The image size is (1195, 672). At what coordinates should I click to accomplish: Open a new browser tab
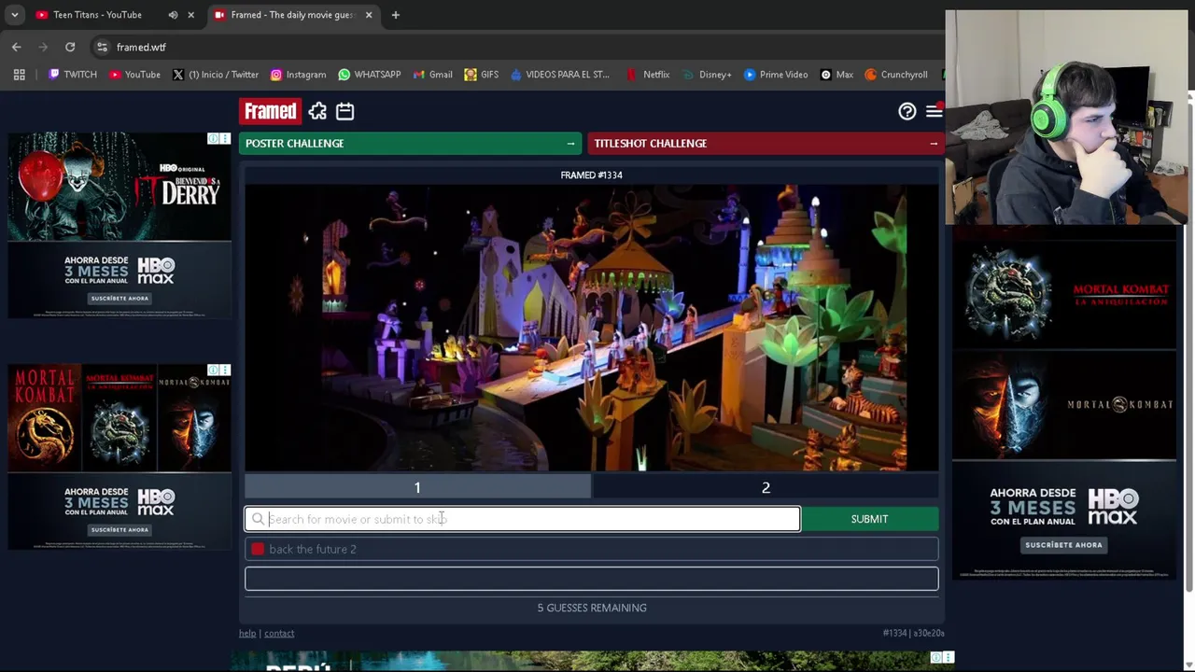[x=395, y=15]
